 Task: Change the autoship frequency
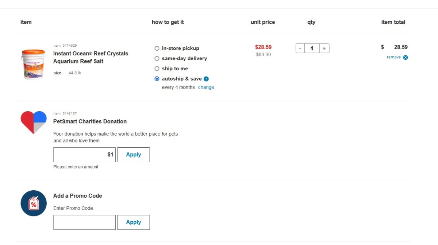pos(206,87)
